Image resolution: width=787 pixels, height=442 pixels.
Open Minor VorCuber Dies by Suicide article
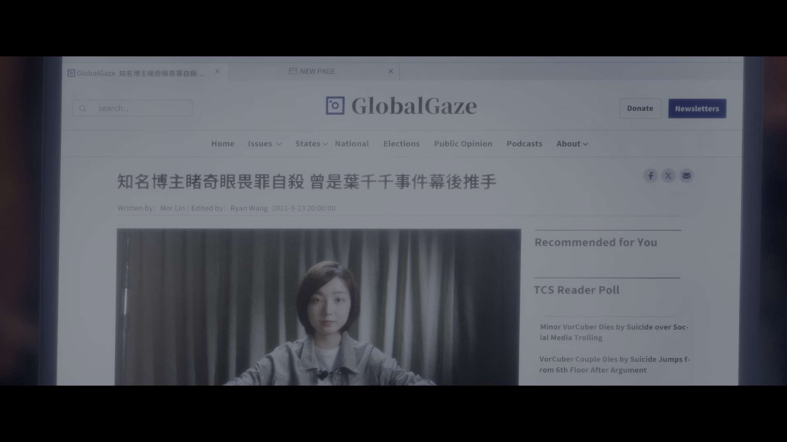coord(614,332)
